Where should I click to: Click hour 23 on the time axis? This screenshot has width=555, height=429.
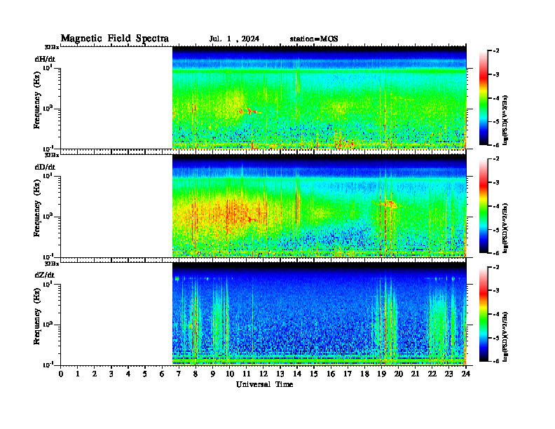(448, 374)
